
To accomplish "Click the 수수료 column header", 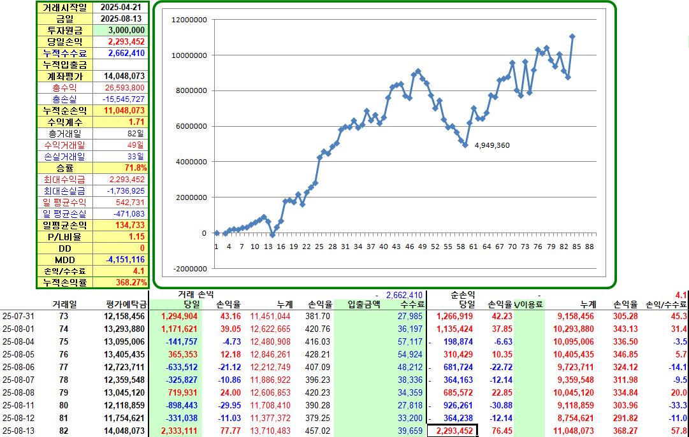I will (412, 304).
